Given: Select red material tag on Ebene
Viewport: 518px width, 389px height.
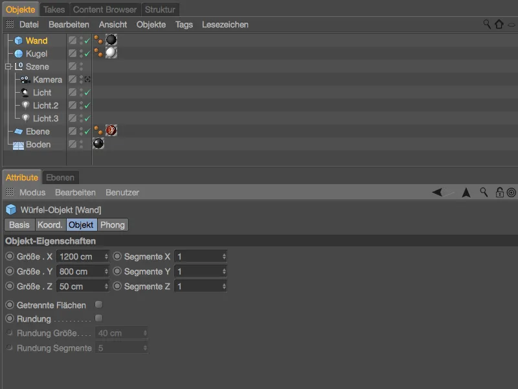Looking at the screenshot, I should (111, 130).
